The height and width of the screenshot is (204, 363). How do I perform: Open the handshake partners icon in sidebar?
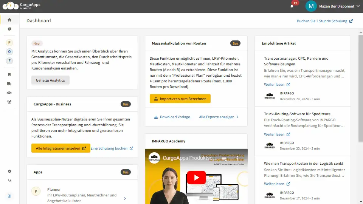[9, 93]
